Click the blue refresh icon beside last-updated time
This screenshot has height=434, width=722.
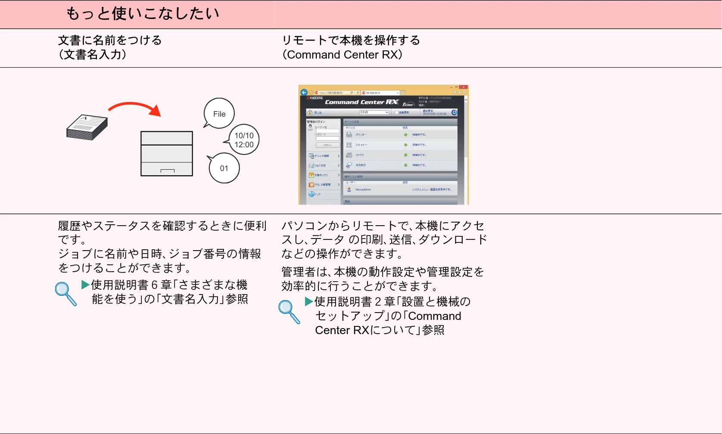point(454,112)
